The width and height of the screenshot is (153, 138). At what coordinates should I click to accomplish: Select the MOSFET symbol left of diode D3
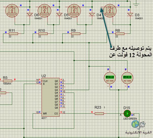[110, 11]
